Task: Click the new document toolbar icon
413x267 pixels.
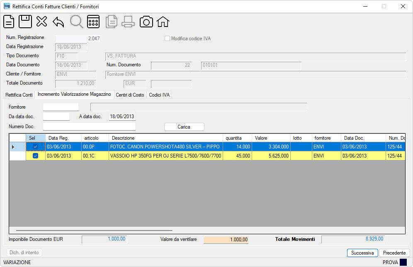Action: pos(9,22)
